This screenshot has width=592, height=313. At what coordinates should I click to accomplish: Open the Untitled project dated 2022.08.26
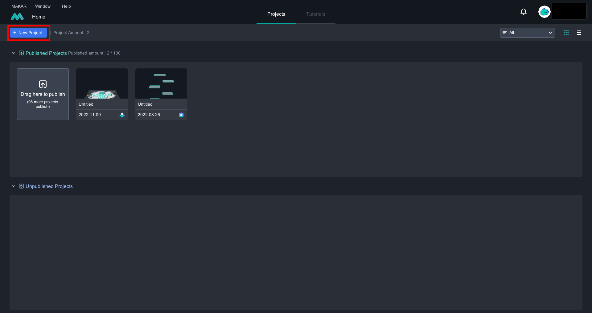click(161, 84)
